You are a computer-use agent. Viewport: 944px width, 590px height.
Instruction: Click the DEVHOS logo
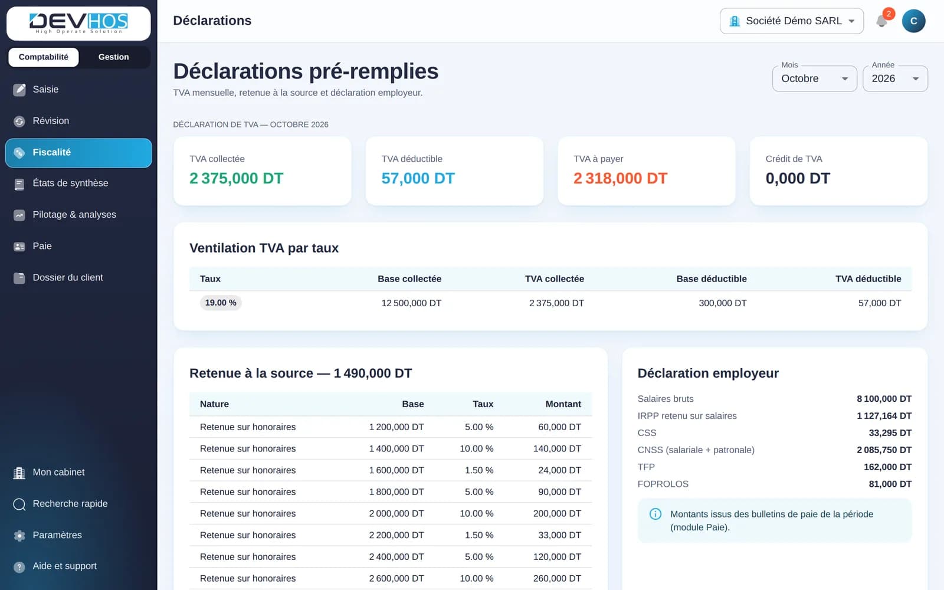(x=78, y=22)
